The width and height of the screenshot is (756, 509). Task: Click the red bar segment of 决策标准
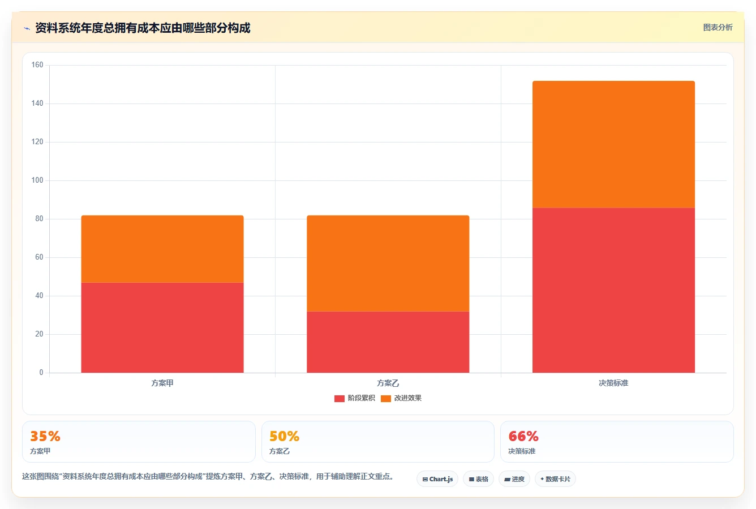point(613,290)
